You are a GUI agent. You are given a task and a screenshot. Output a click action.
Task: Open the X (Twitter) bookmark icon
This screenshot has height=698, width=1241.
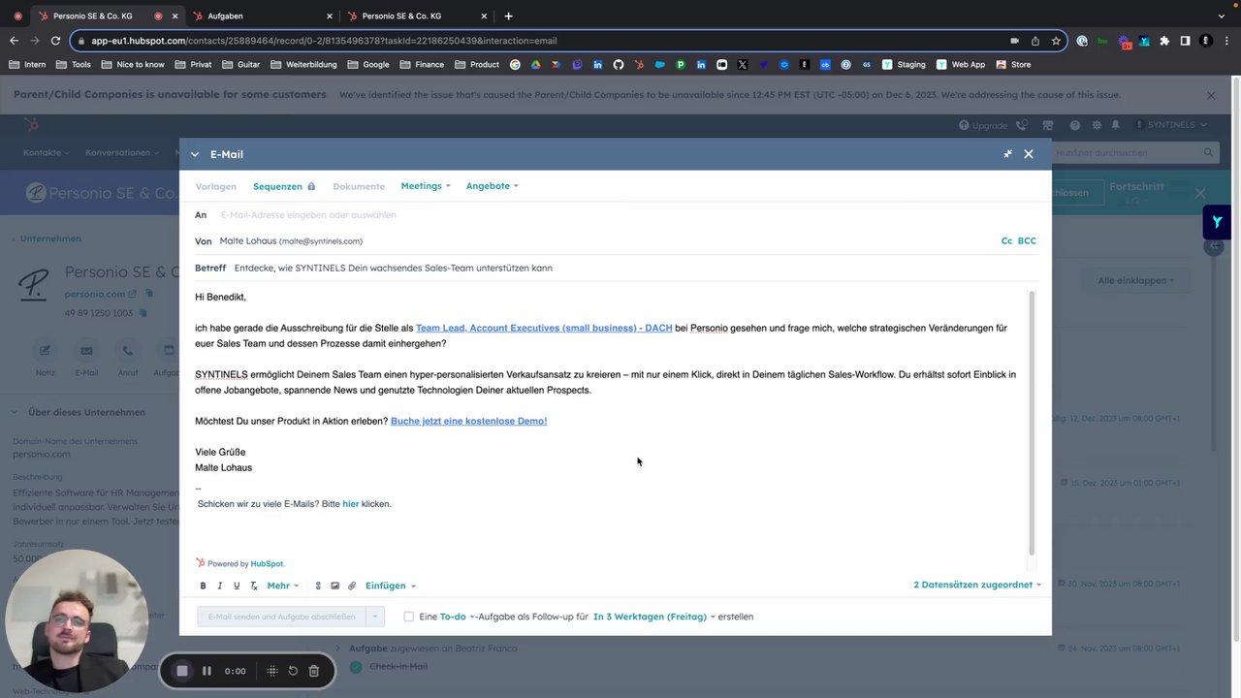pyautogui.click(x=742, y=64)
